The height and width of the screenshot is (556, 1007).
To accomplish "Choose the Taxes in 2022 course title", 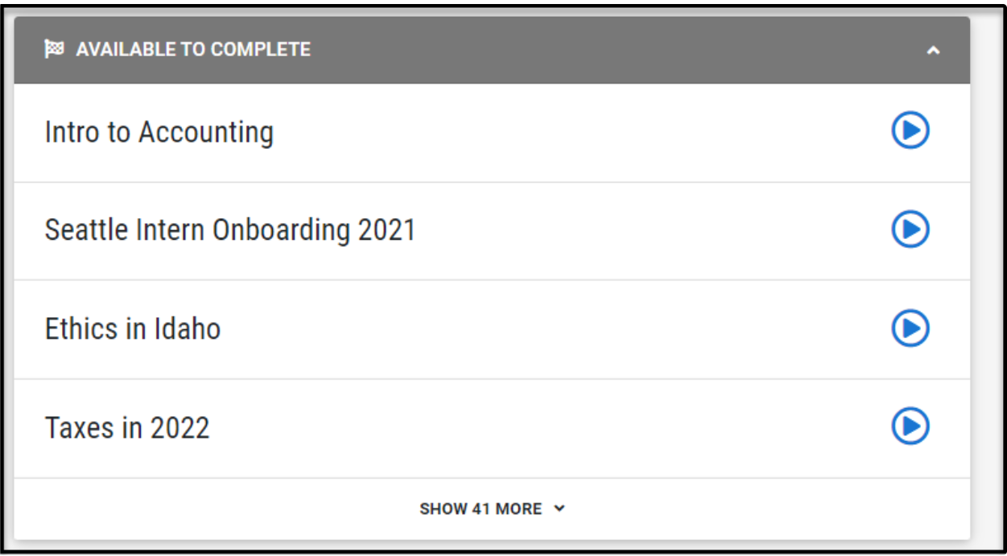I will pos(127,427).
